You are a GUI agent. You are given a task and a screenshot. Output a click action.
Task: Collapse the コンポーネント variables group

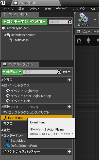(x=2, y=135)
